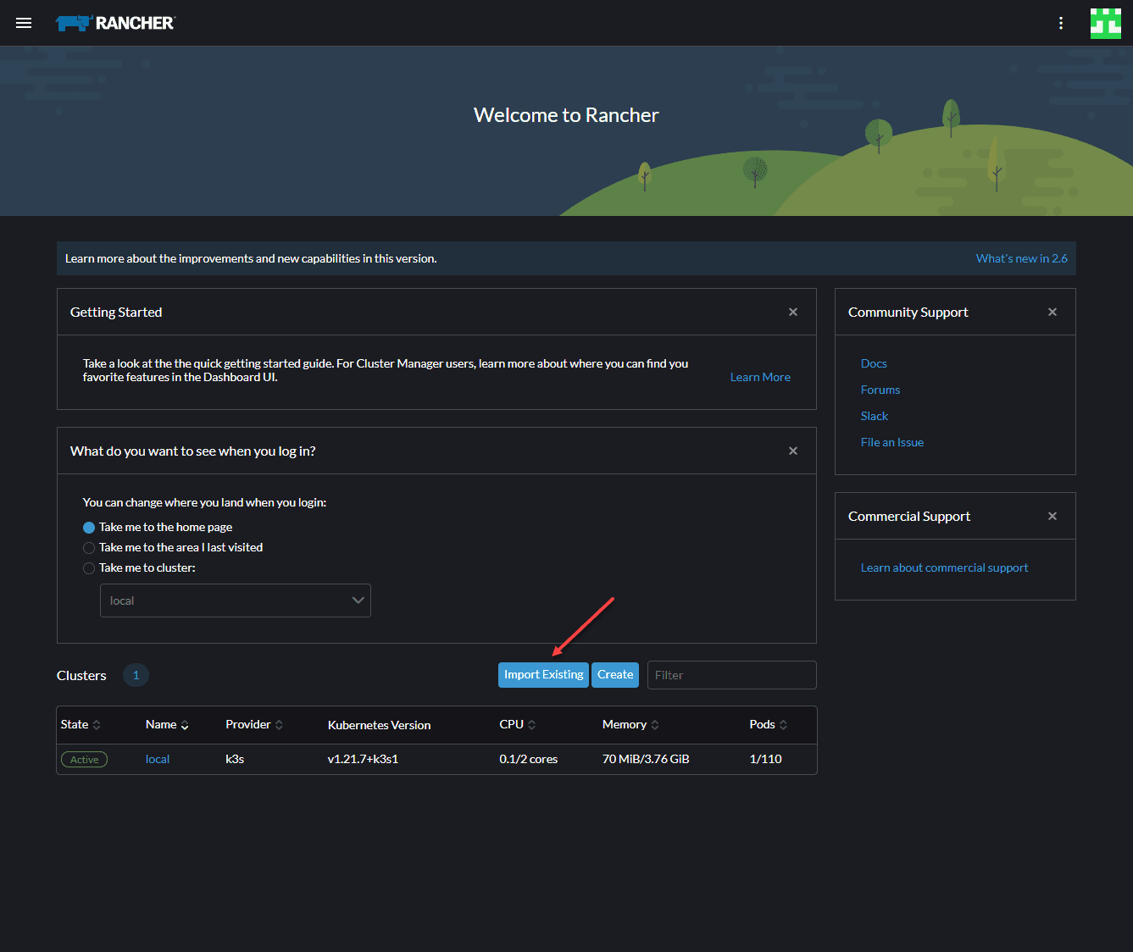This screenshot has height=952, width=1133.
Task: Click the Import Existing button
Action: 543,674
